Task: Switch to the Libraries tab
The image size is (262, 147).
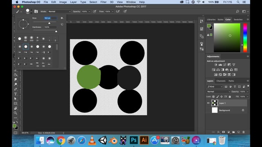Action: point(211,20)
